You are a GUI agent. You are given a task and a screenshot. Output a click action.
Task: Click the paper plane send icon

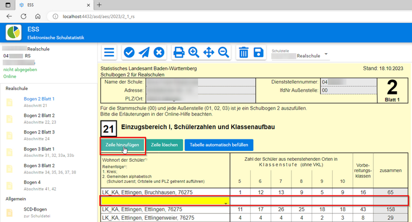click(144, 53)
